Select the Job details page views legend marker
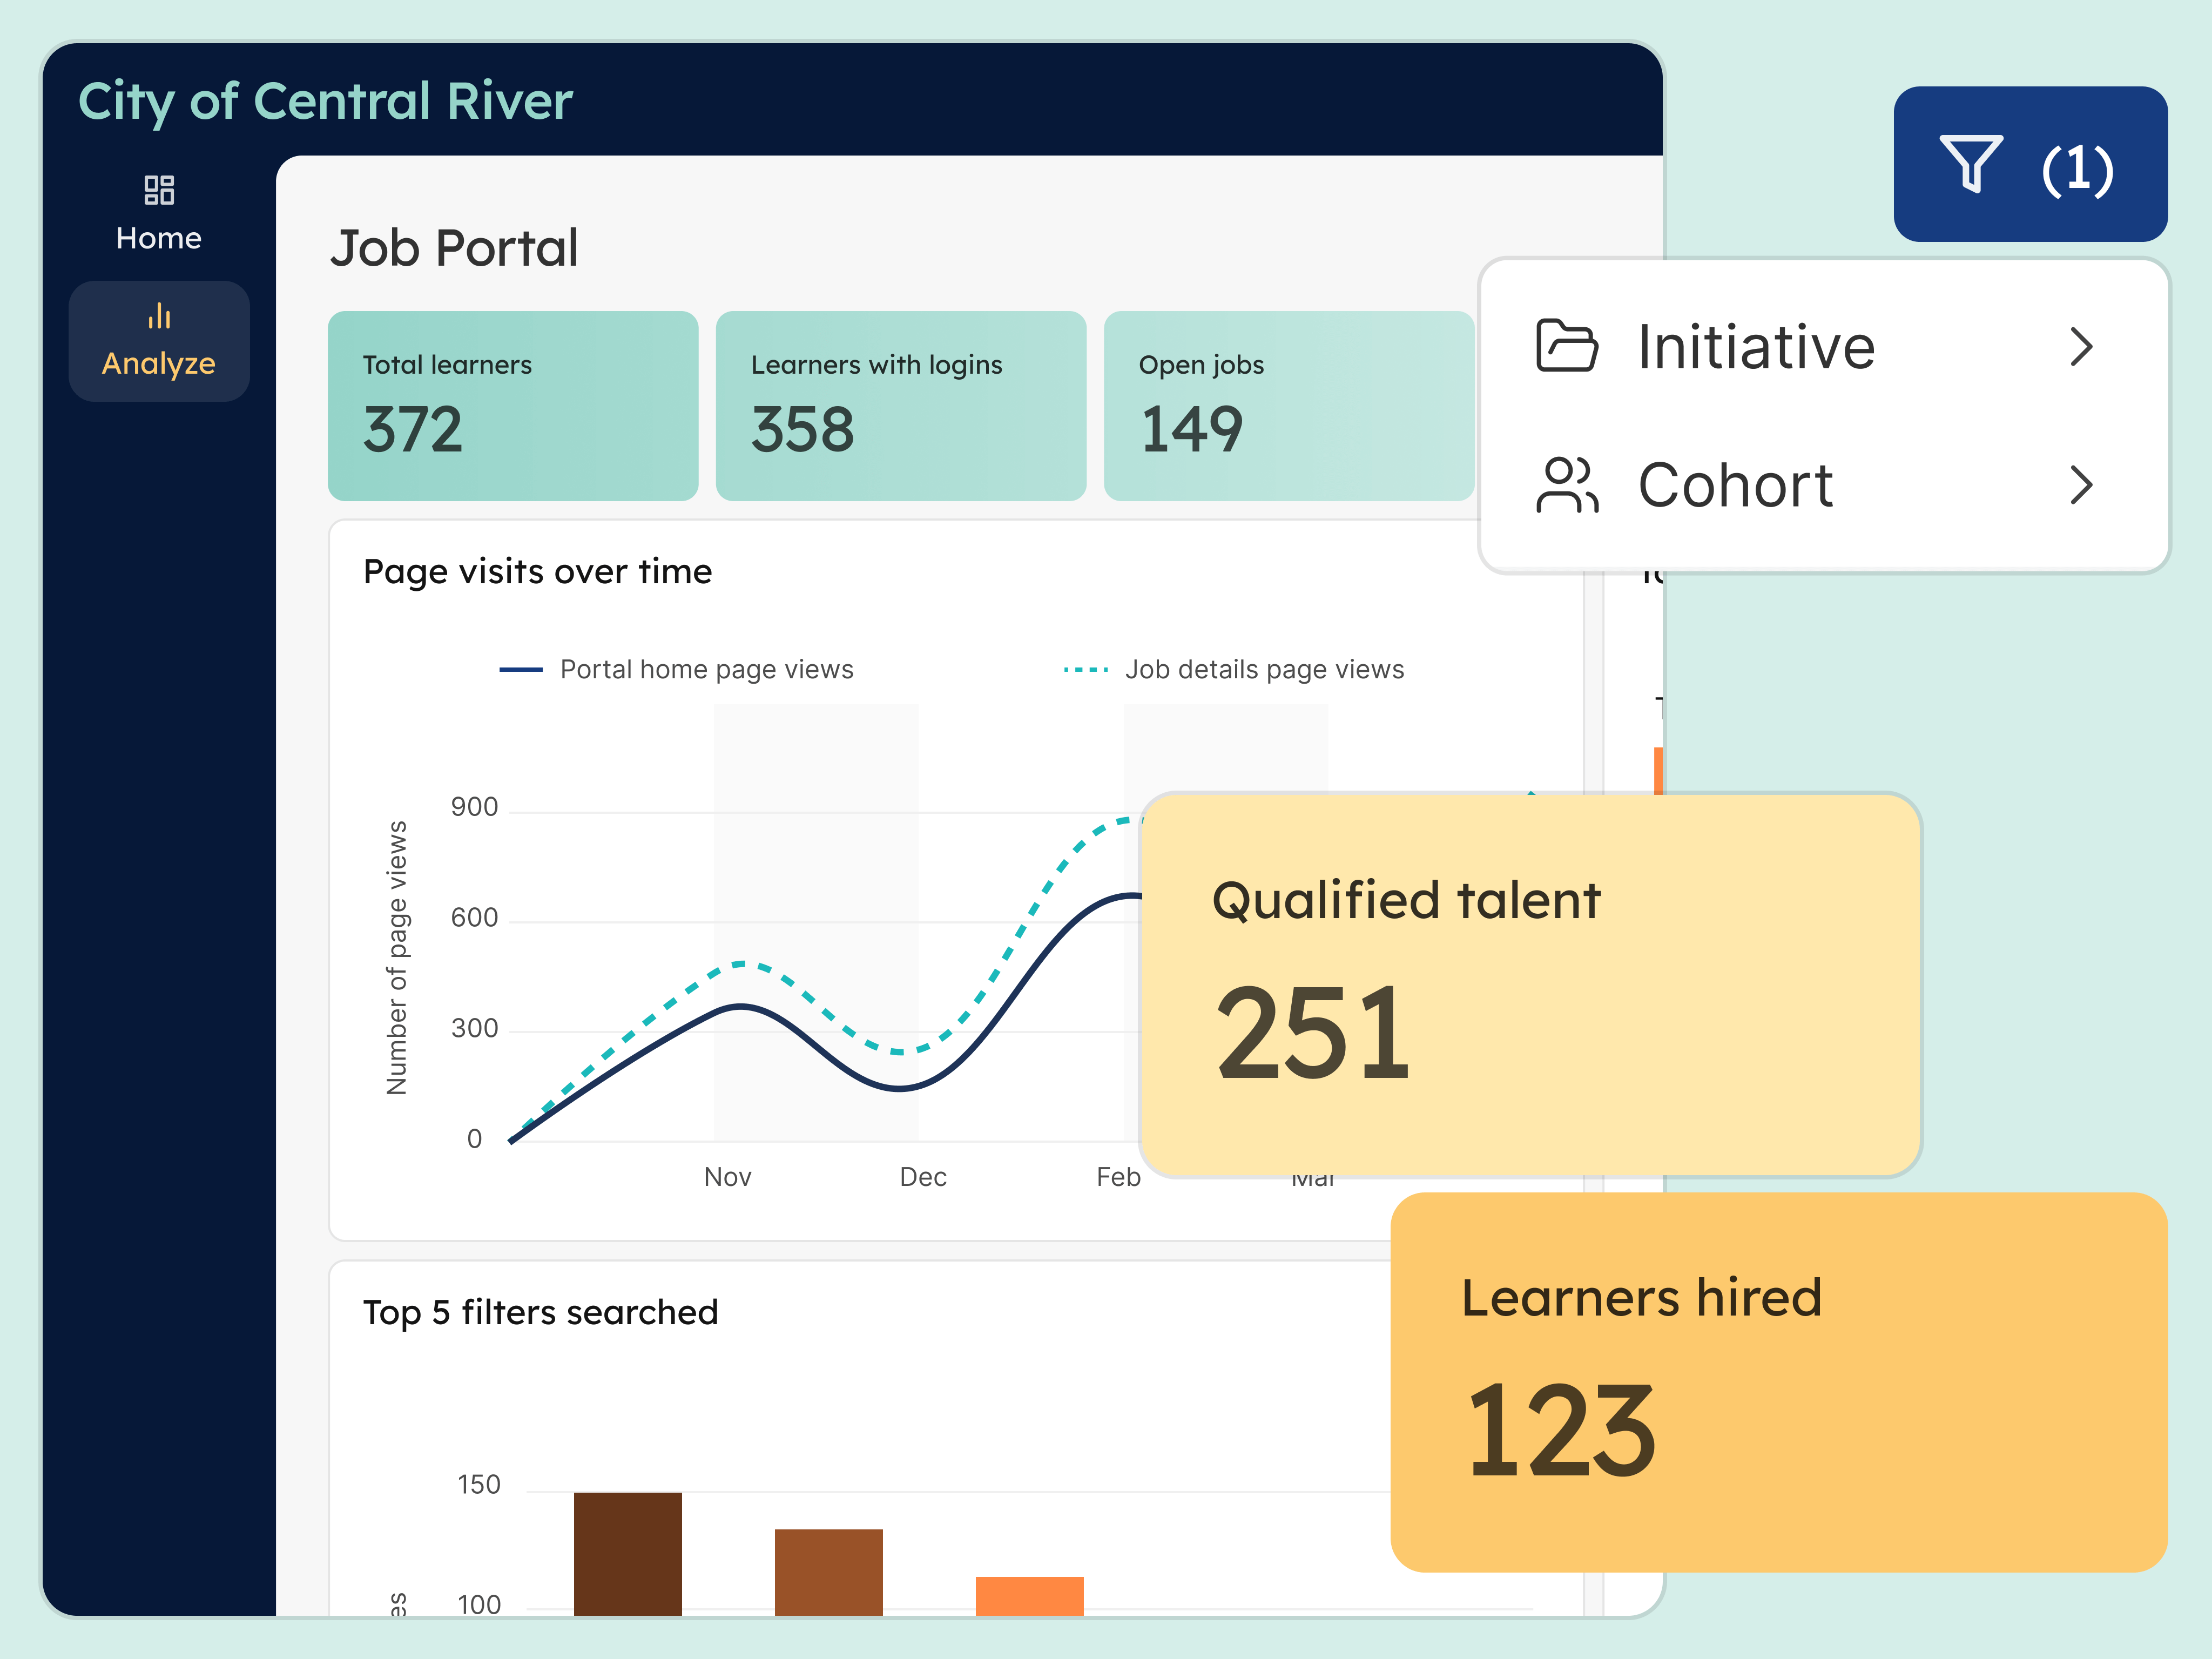Screen dimensions: 2212x1659 (x=1085, y=669)
